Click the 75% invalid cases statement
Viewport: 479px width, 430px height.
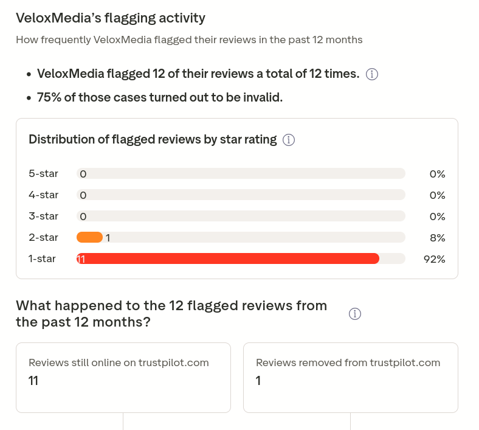tap(160, 97)
